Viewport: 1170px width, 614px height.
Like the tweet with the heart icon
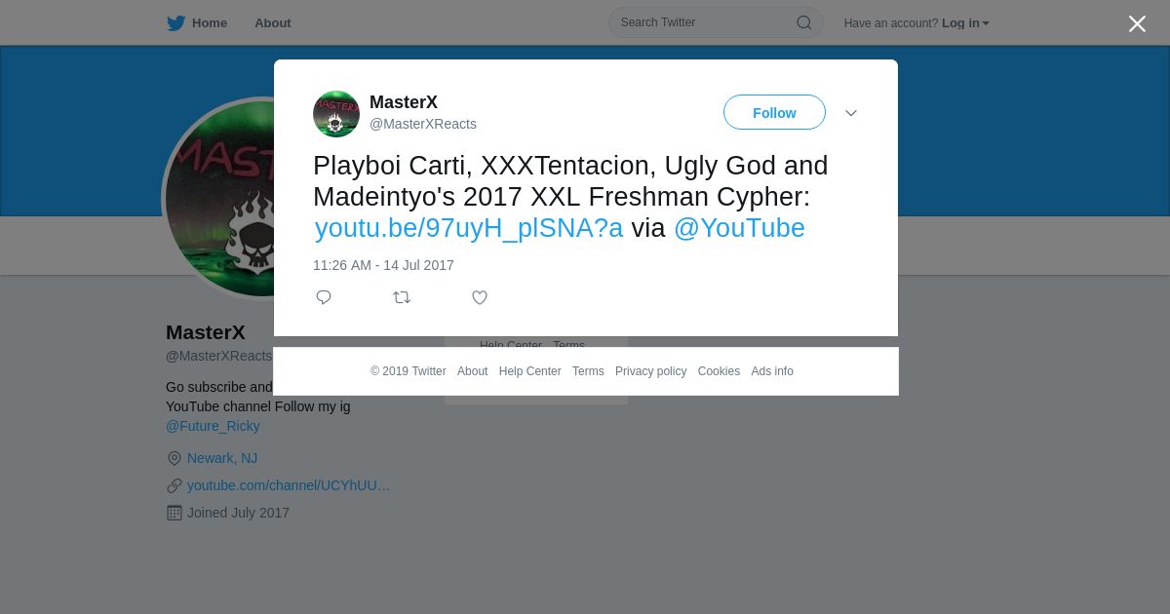coord(480,297)
